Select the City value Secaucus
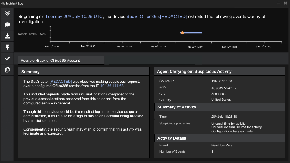Image resolution: width=290 pixels, height=163 pixels. coord(218,94)
